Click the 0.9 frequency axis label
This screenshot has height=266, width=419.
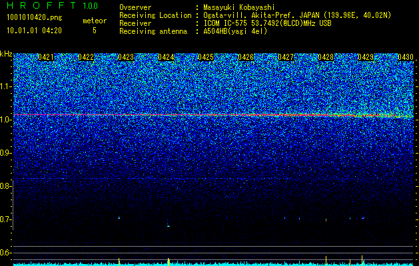click(5, 153)
